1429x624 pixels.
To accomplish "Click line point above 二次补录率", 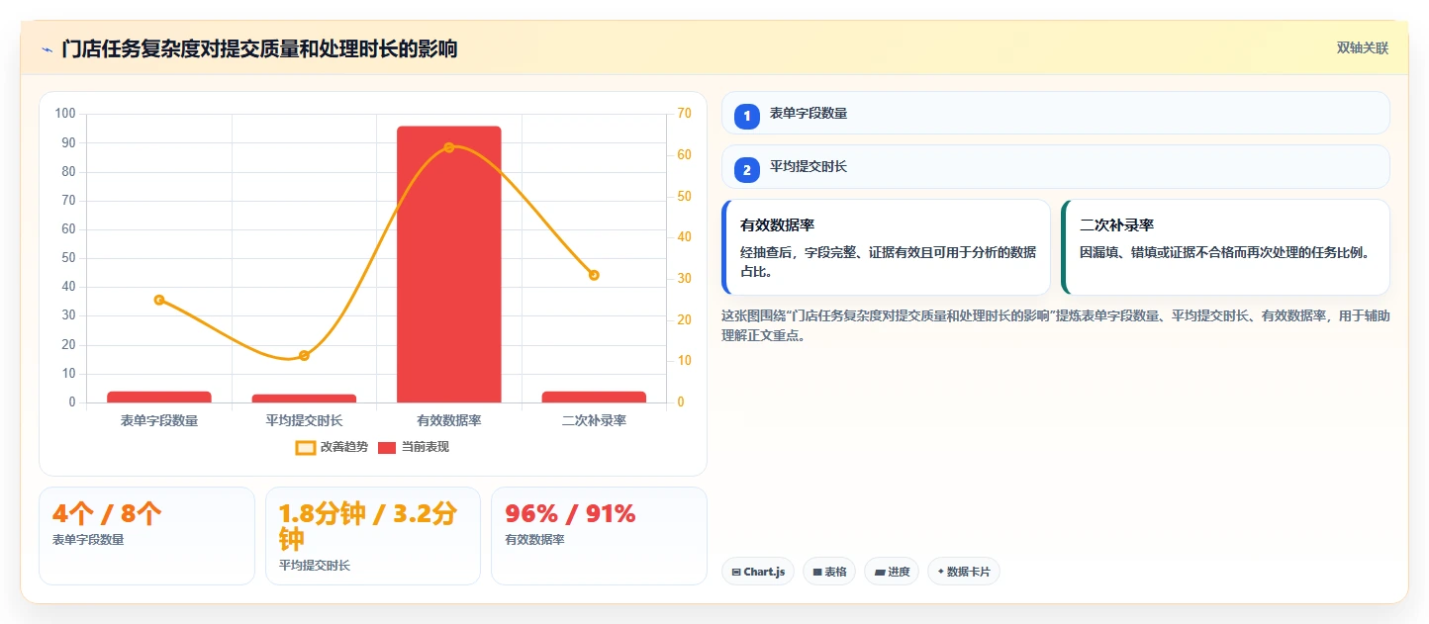I will click(x=594, y=275).
